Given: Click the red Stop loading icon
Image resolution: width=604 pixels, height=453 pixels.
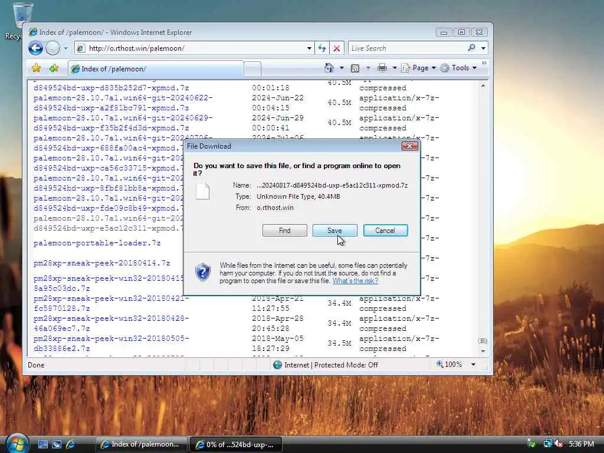Looking at the screenshot, I should tap(337, 48).
